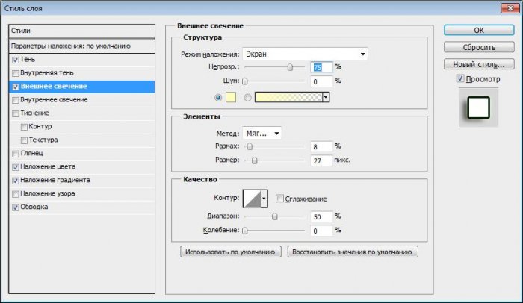Open the gradient picker dropdown arrow
Viewport: 523px width, 303px height.
point(326,97)
